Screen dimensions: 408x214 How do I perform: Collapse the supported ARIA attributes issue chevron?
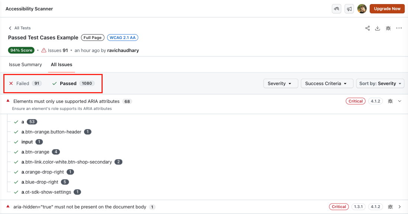(400, 101)
